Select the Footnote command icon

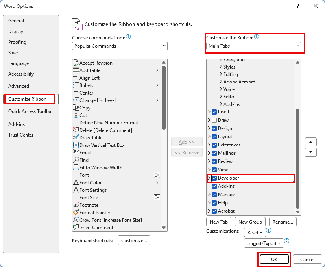(x=76, y=205)
